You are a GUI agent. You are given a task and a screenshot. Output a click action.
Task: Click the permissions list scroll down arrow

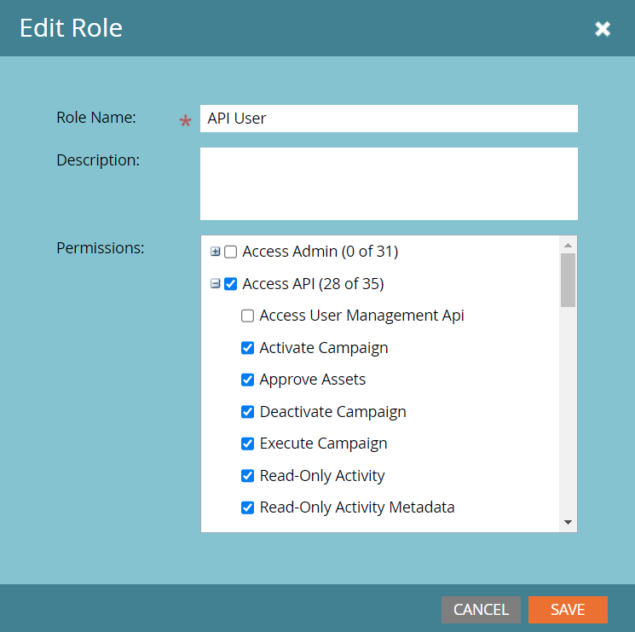[x=568, y=522]
